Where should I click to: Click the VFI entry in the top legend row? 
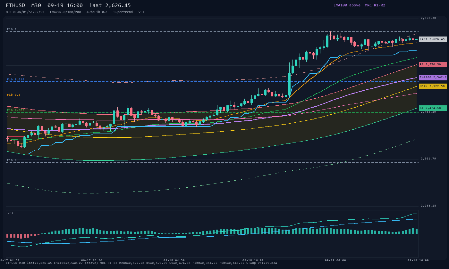141,12
